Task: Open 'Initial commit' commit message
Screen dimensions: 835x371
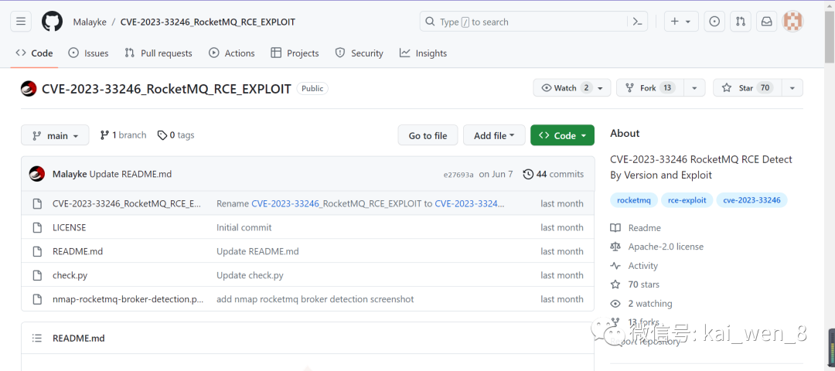Action: [244, 227]
